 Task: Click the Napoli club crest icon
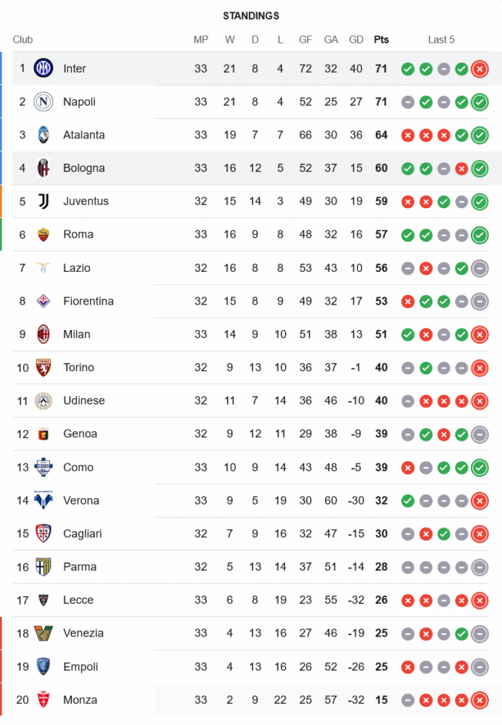(44, 101)
